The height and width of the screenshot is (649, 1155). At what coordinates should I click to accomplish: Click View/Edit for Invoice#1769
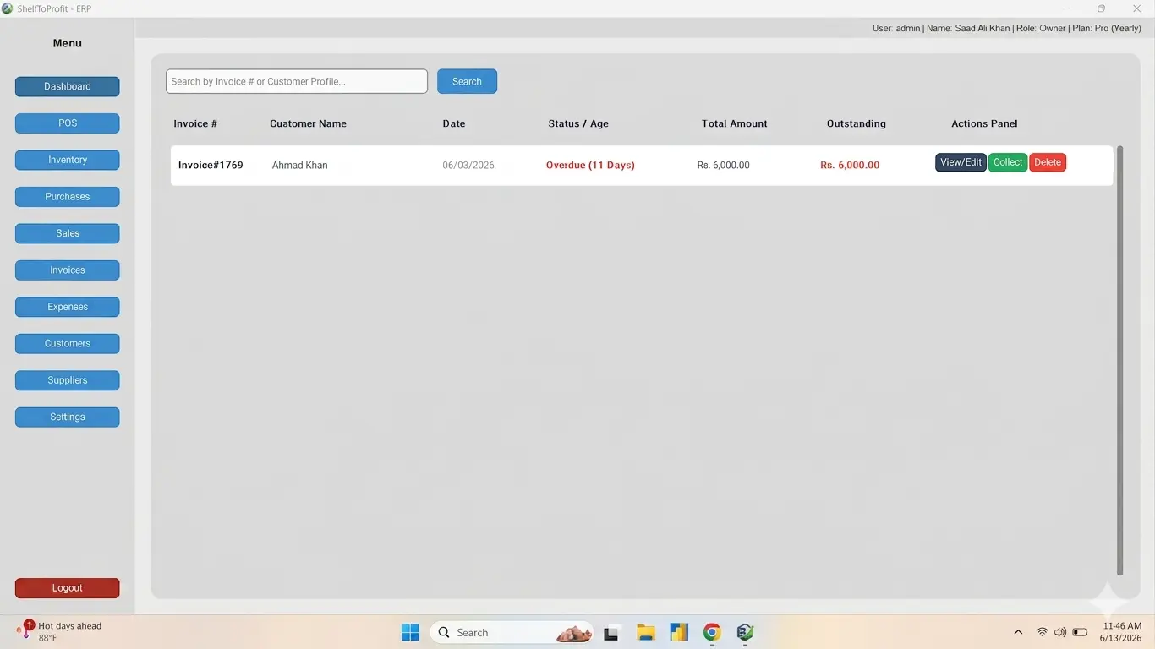pos(961,162)
